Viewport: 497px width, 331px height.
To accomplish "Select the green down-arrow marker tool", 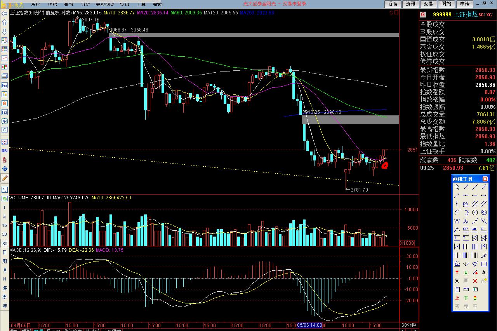I will 466,273.
